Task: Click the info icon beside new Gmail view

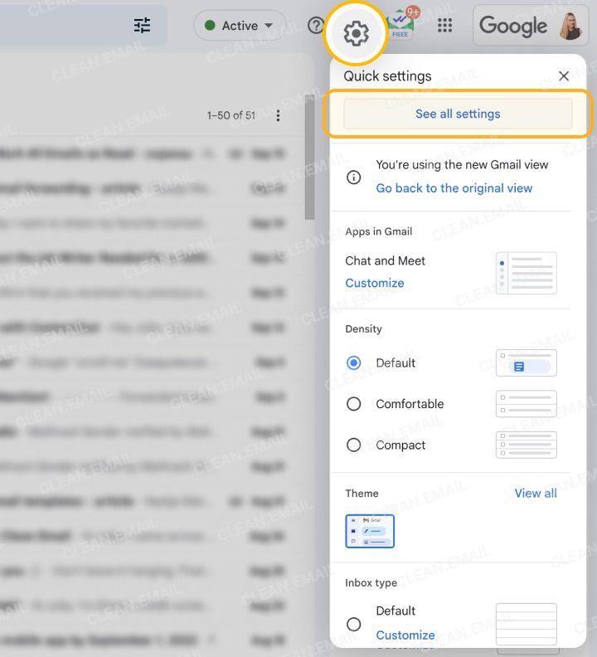Action: (354, 177)
